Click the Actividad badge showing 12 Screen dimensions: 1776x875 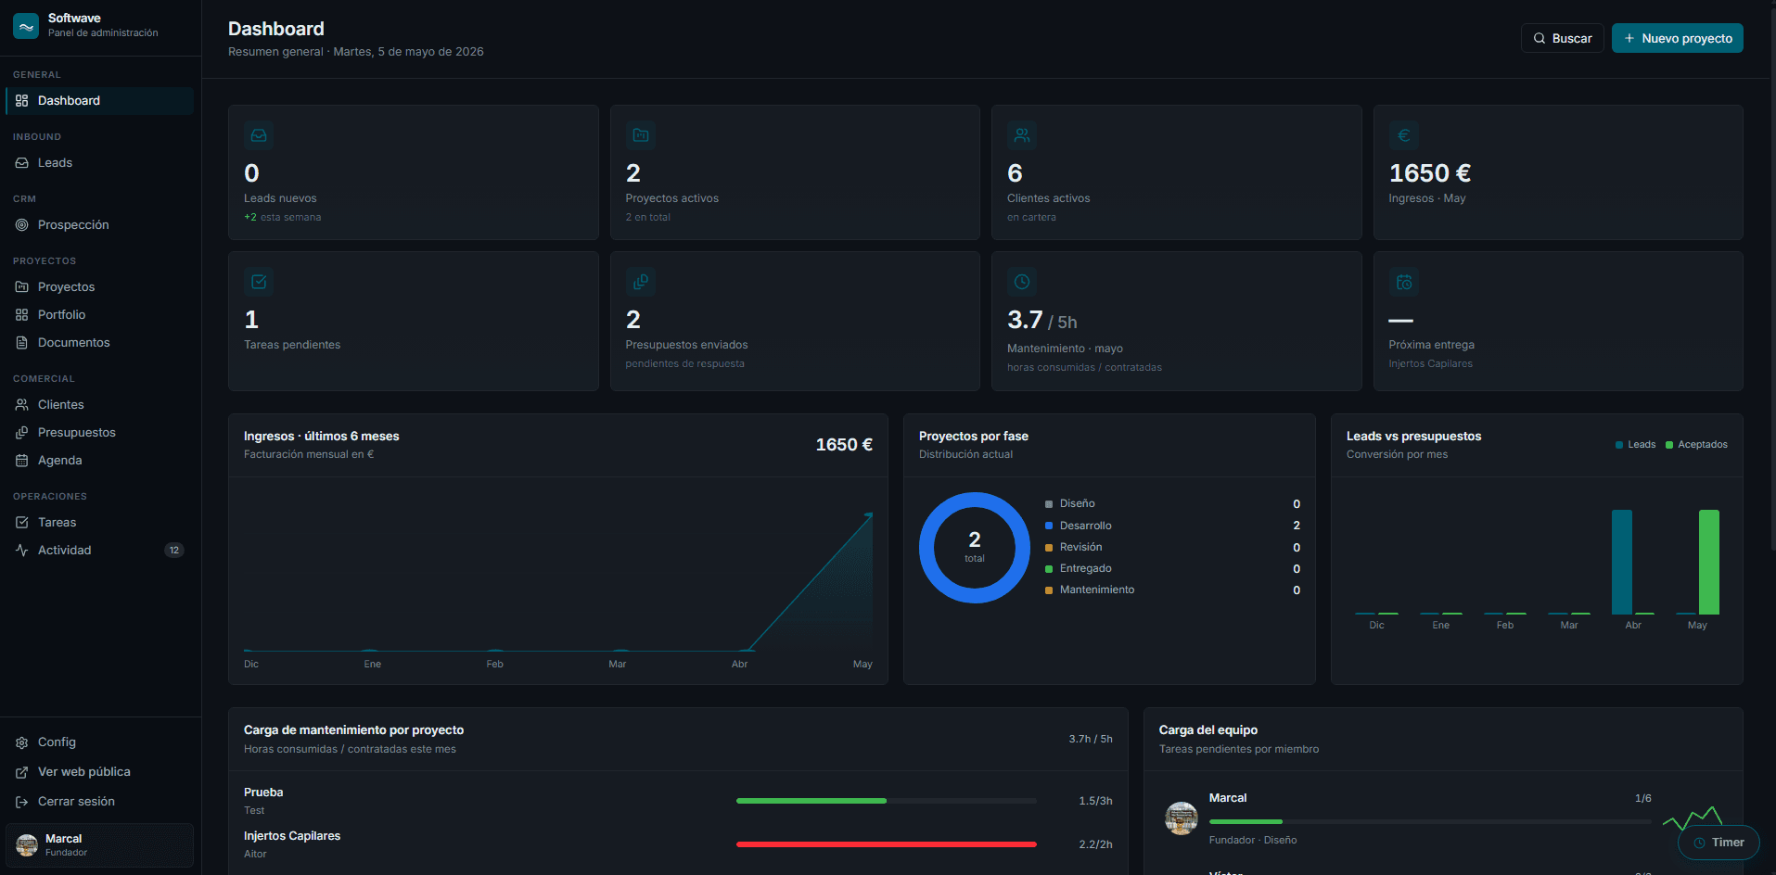coord(174,551)
